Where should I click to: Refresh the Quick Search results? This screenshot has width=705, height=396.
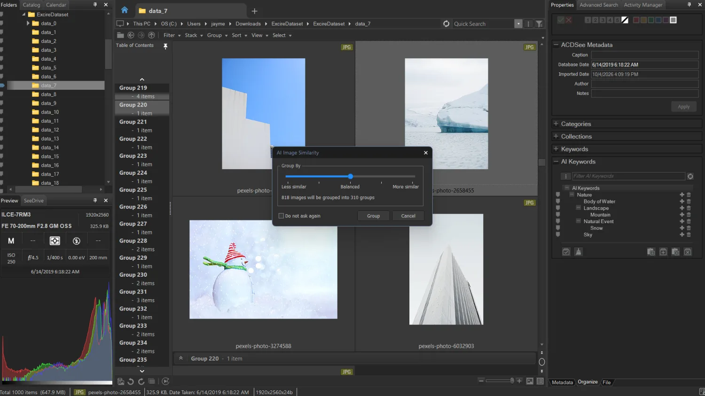tap(446, 23)
